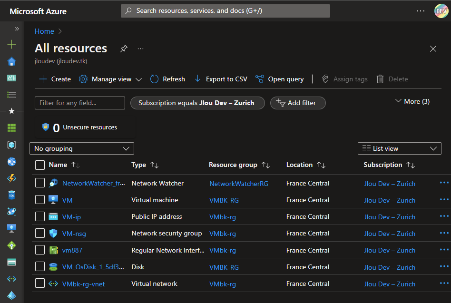Open Virtual machines monitor icon in sidebar
This screenshot has width=451, height=303.
pos(11,228)
